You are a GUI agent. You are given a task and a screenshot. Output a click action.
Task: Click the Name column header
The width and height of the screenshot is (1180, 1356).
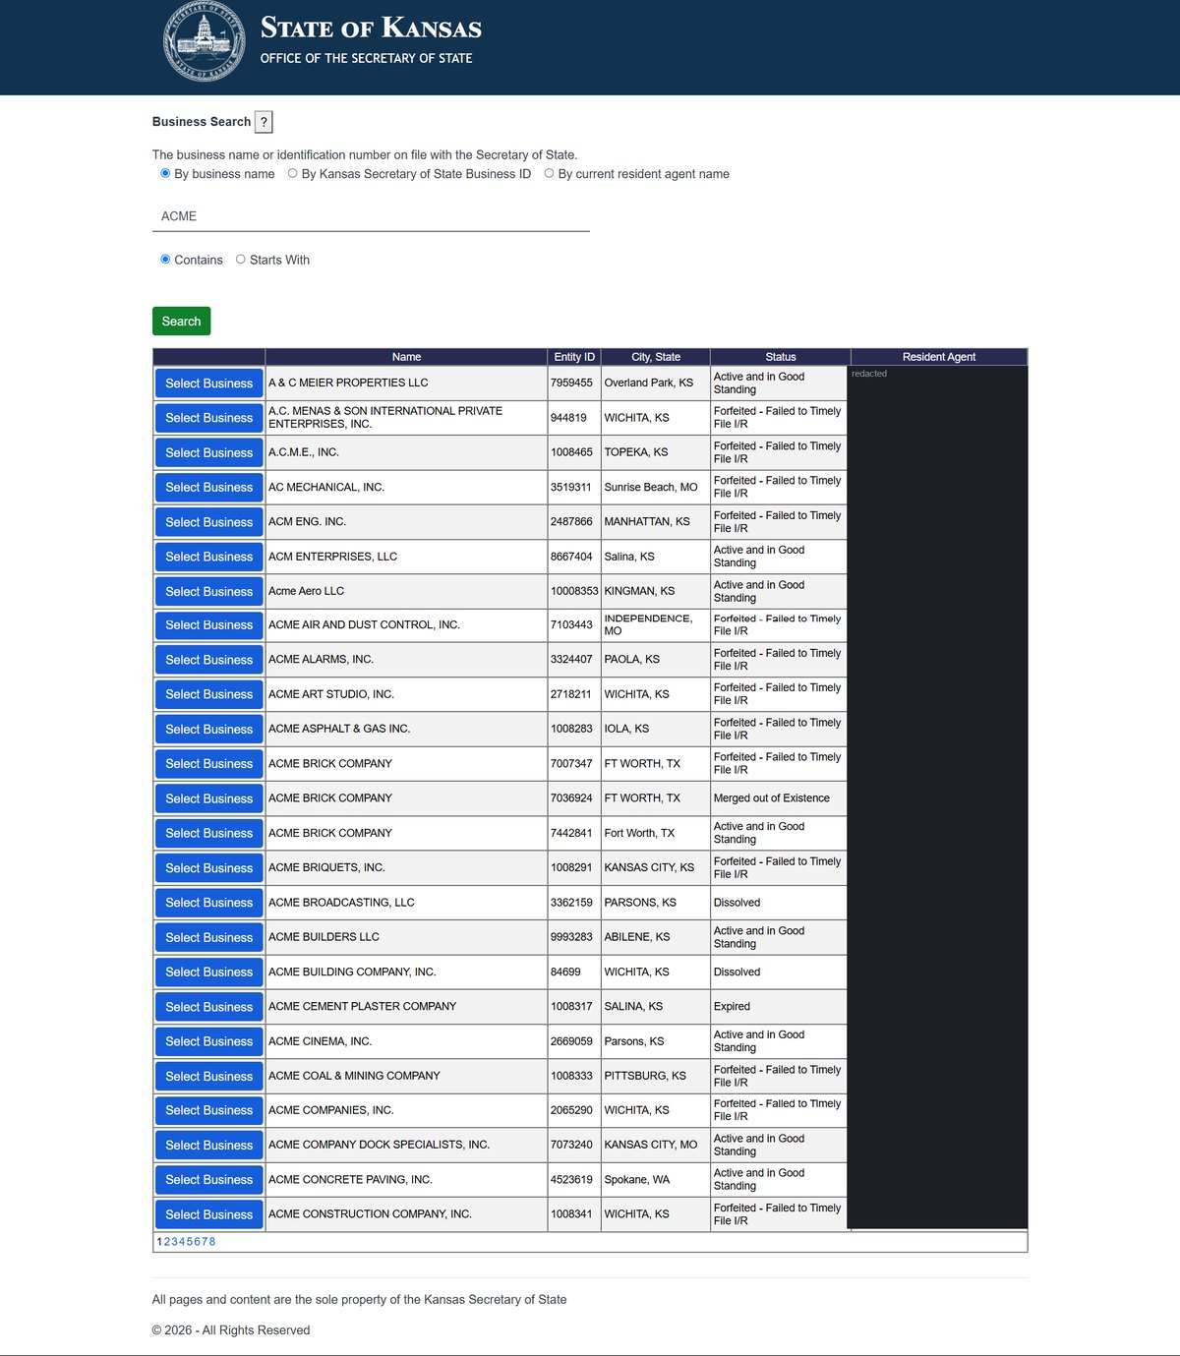tap(406, 357)
